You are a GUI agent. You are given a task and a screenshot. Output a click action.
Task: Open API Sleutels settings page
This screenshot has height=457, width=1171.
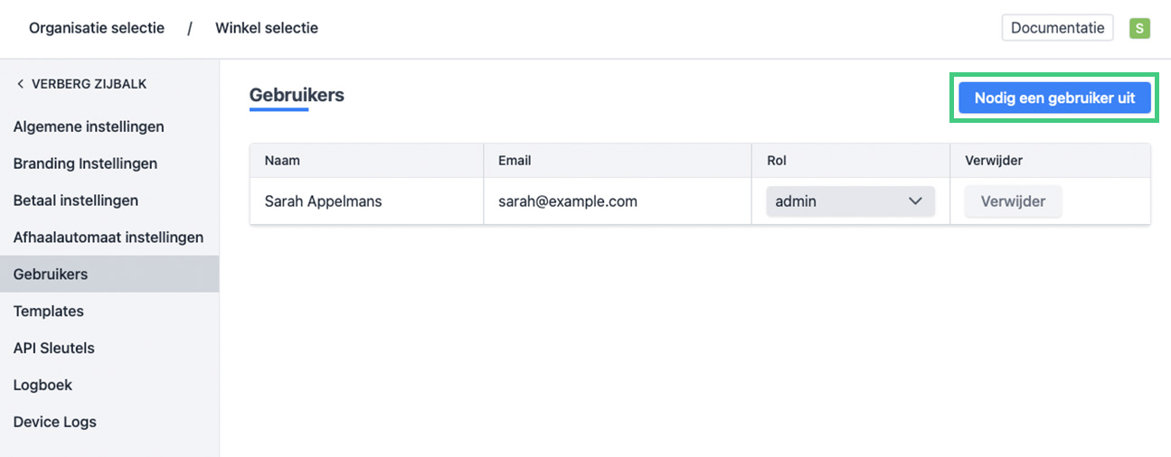pyautogui.click(x=54, y=349)
